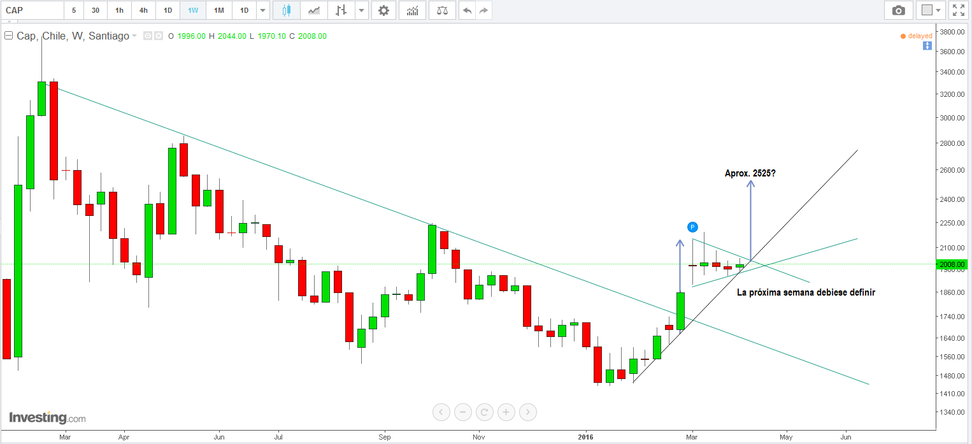Reset the chart view with the circular arrow
972x444 pixels.
[485, 412]
